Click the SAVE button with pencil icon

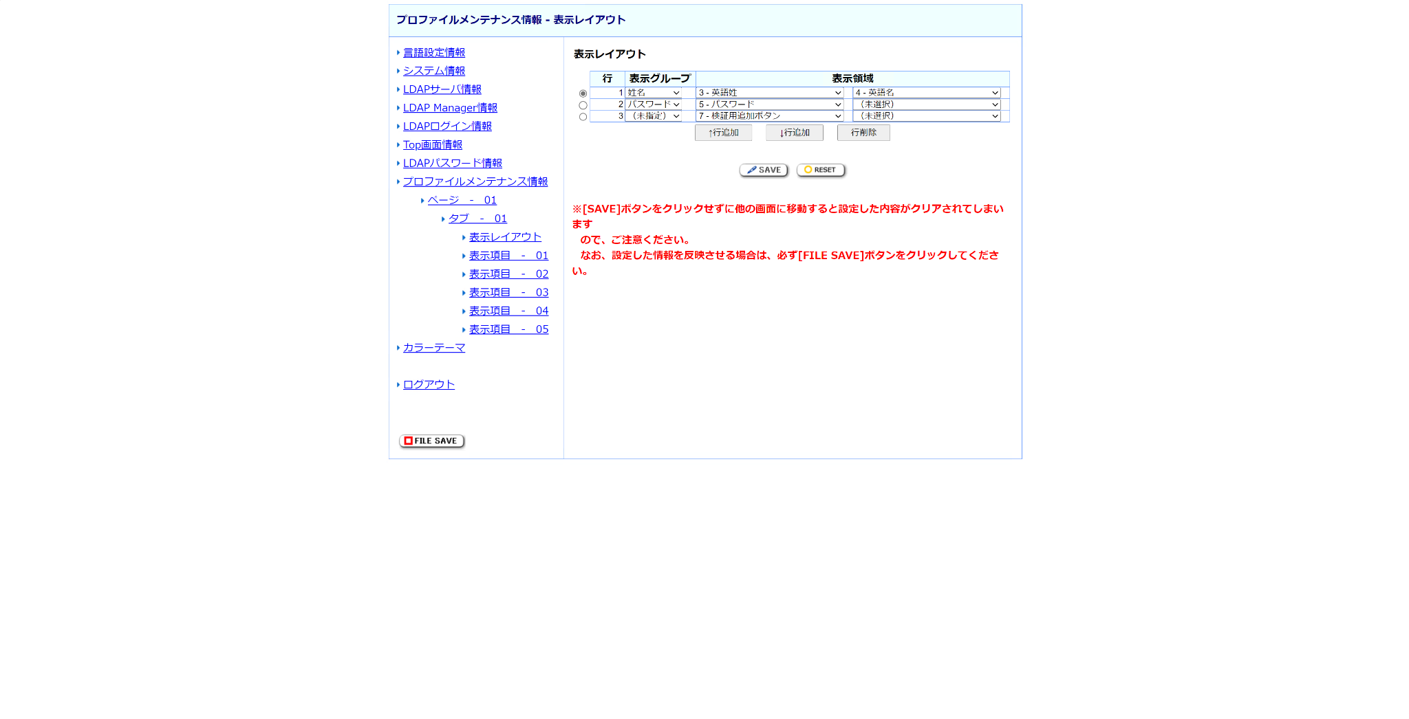[x=763, y=170]
